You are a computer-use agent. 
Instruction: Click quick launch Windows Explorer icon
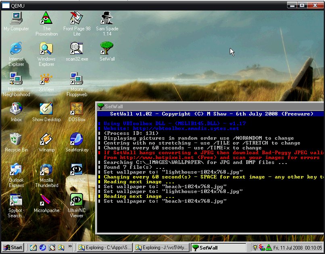coord(61,248)
